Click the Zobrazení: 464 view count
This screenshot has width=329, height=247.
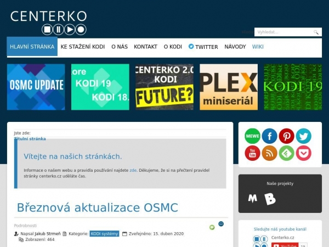coord(40,239)
